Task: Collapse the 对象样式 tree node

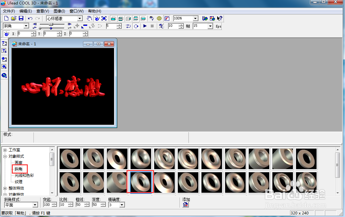Action: [5, 156]
